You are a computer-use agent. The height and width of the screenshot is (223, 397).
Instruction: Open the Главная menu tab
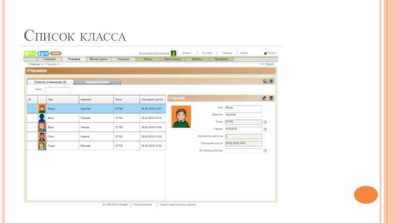pyautogui.click(x=49, y=59)
